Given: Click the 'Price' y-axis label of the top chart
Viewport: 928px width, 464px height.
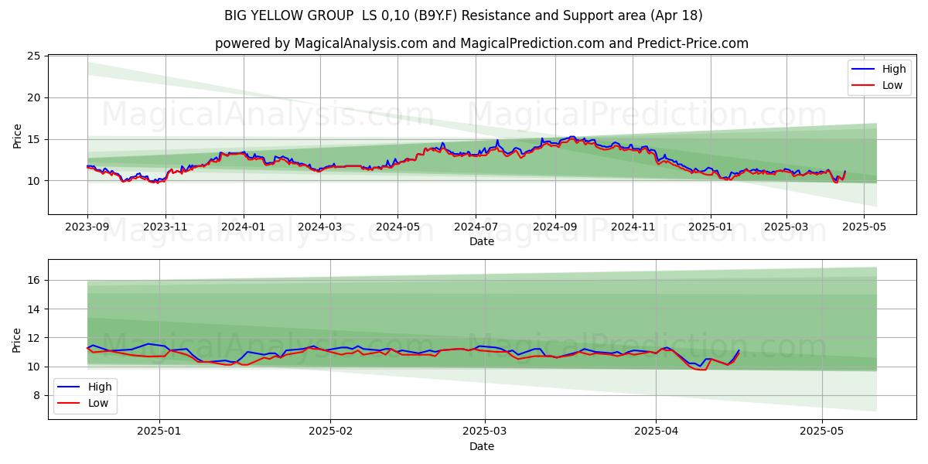Looking at the screenshot, I should 18,135.
